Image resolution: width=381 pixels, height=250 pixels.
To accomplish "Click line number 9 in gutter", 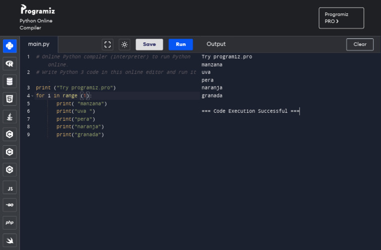I will click(28, 134).
